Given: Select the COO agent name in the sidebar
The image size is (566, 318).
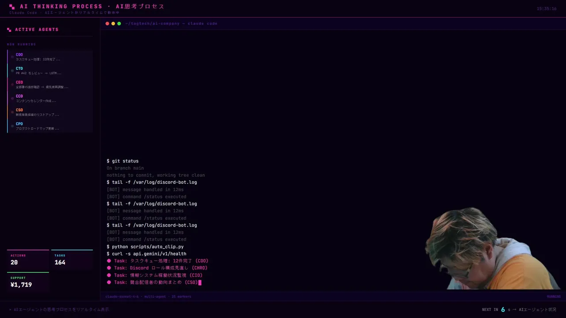Looking at the screenshot, I should coord(19,55).
